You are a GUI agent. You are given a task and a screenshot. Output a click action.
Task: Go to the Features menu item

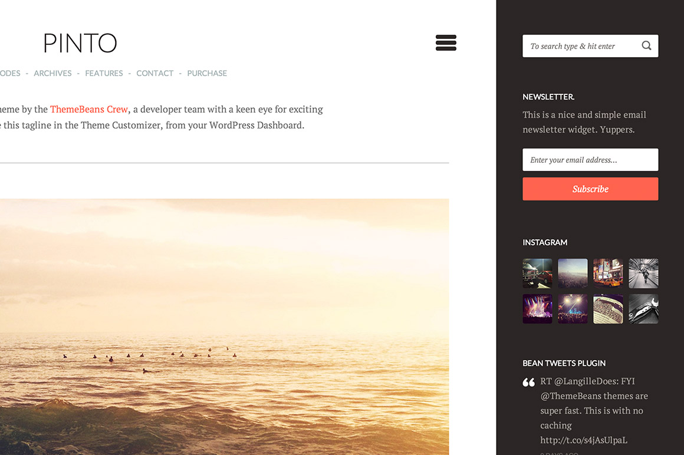pyautogui.click(x=104, y=73)
